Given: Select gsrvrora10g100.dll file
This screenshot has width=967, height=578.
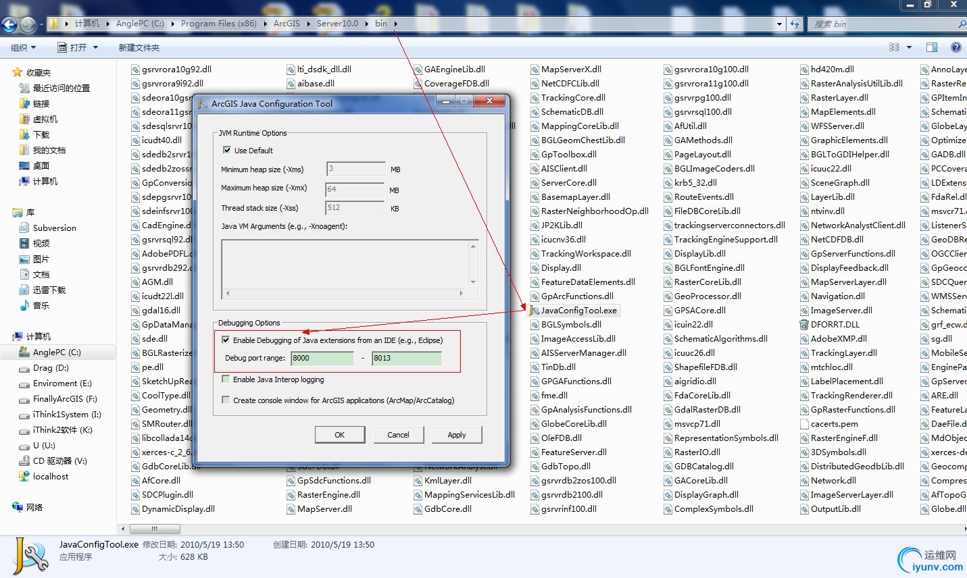Looking at the screenshot, I should pos(706,70).
